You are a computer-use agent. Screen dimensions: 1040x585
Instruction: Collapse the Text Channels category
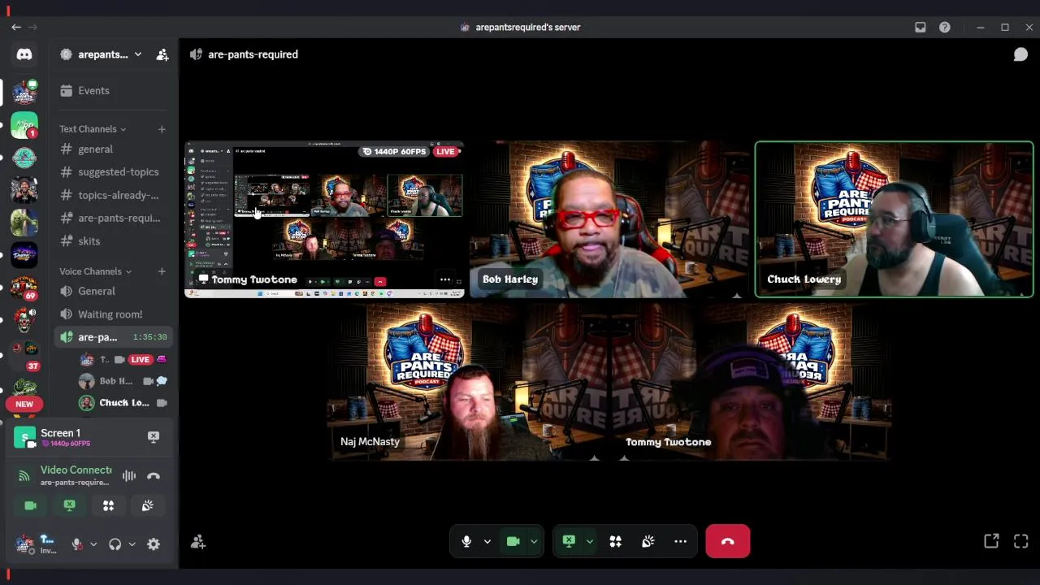click(x=93, y=129)
